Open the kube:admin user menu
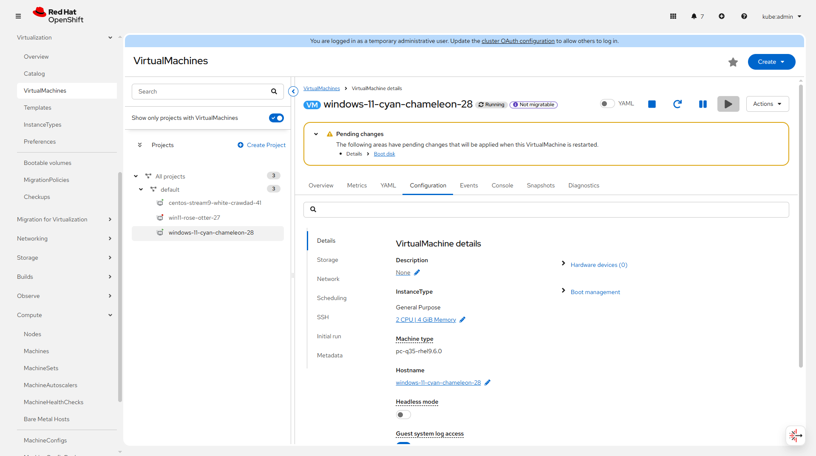The width and height of the screenshot is (816, 456). (782, 17)
